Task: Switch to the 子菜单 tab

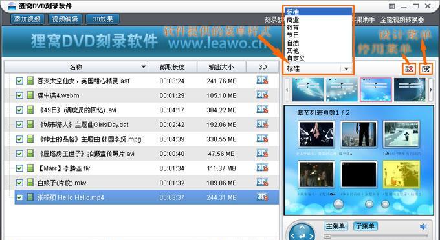Action: click(365, 226)
